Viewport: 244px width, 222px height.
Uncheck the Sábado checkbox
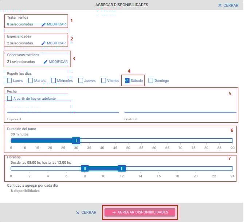tap(127, 80)
